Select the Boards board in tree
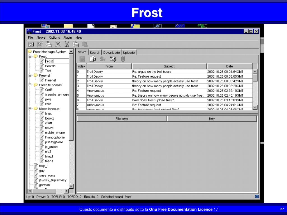This screenshot has height=215, width=287. tap(50, 66)
